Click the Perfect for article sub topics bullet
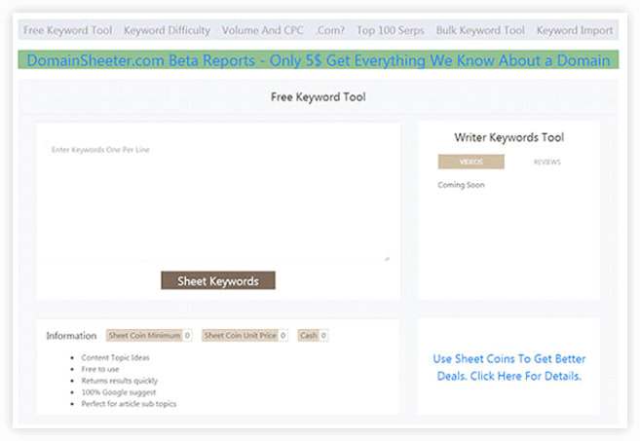 coord(129,404)
